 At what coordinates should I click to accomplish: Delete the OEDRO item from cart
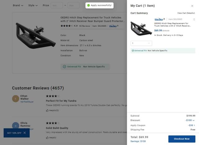click(194, 19)
